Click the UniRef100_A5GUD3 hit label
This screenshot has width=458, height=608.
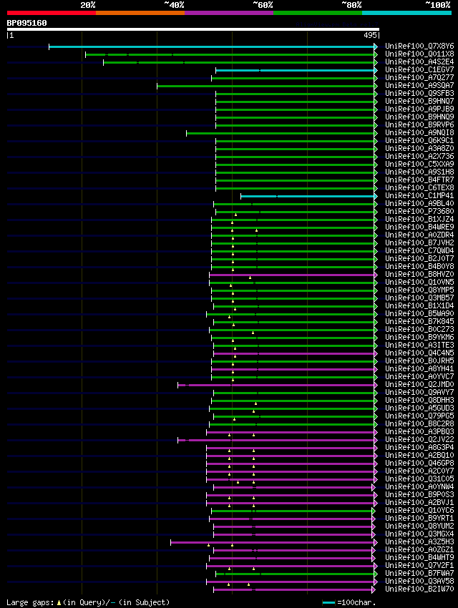(419, 408)
